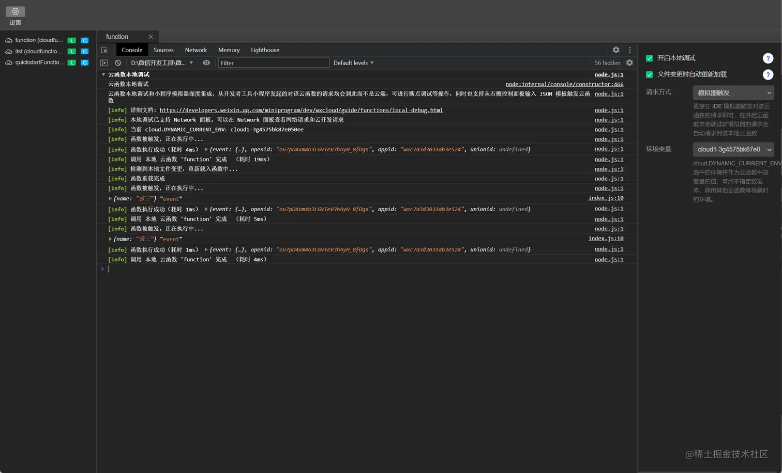Screen dimensions: 782x473
Task: Click the console Filter input field
Action: point(274,63)
